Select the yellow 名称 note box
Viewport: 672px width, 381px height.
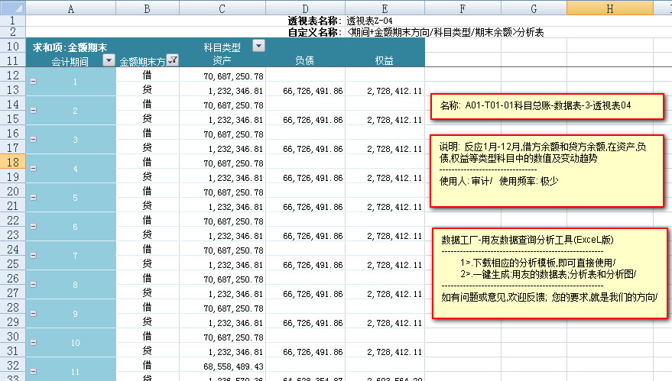[x=546, y=106]
